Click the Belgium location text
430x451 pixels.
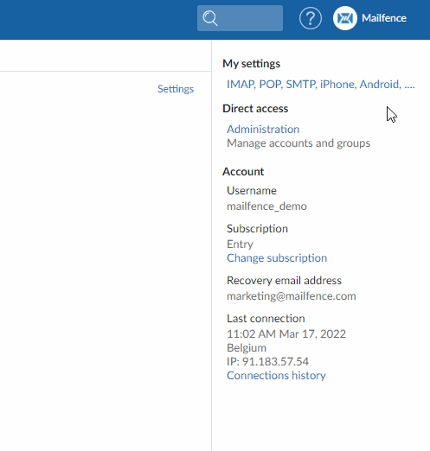247,348
